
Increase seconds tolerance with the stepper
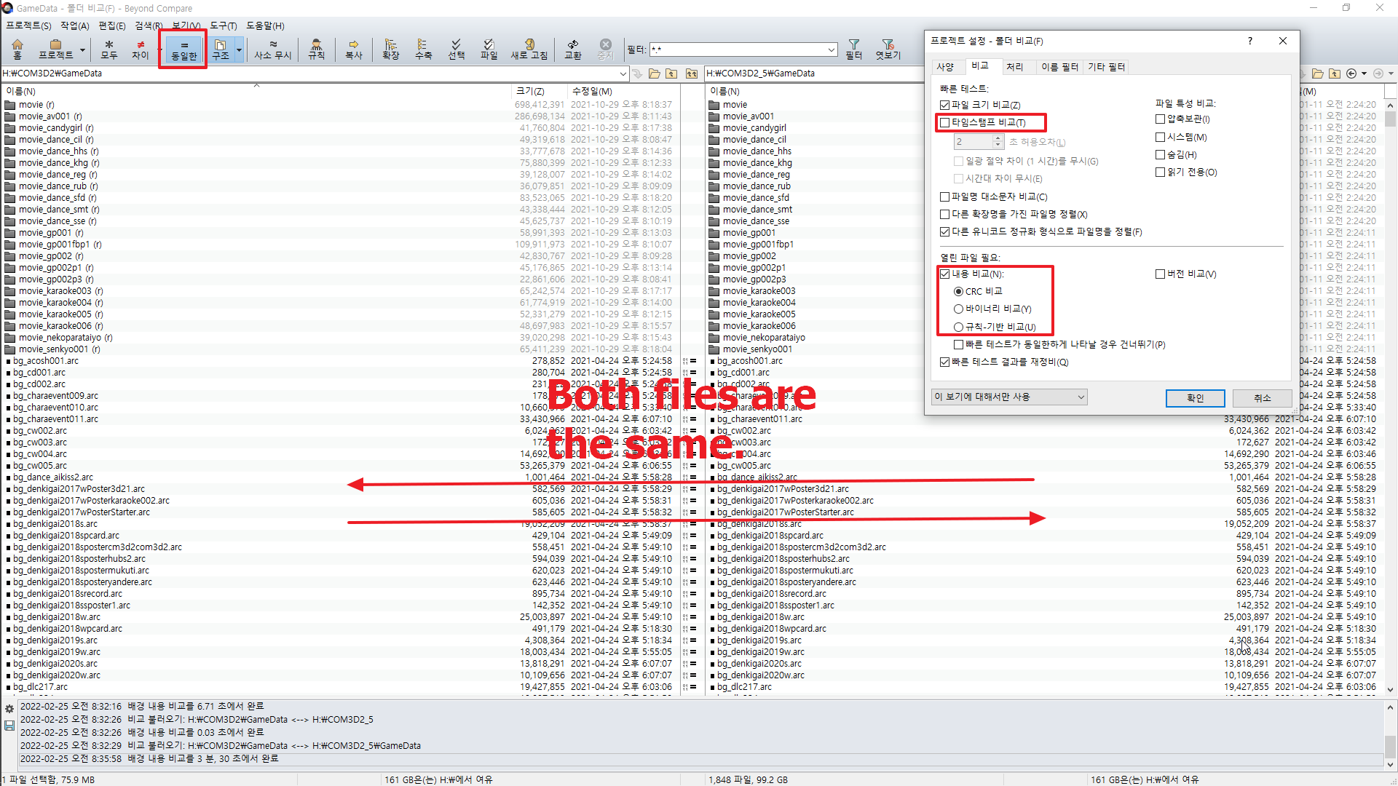point(998,138)
